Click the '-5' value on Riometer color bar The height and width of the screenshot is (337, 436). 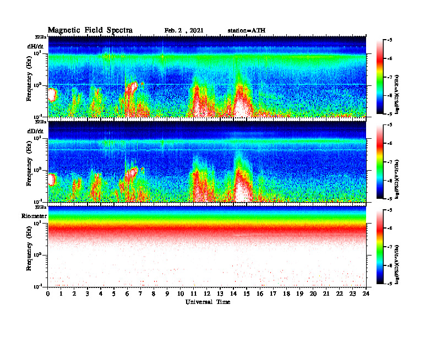pos(390,210)
